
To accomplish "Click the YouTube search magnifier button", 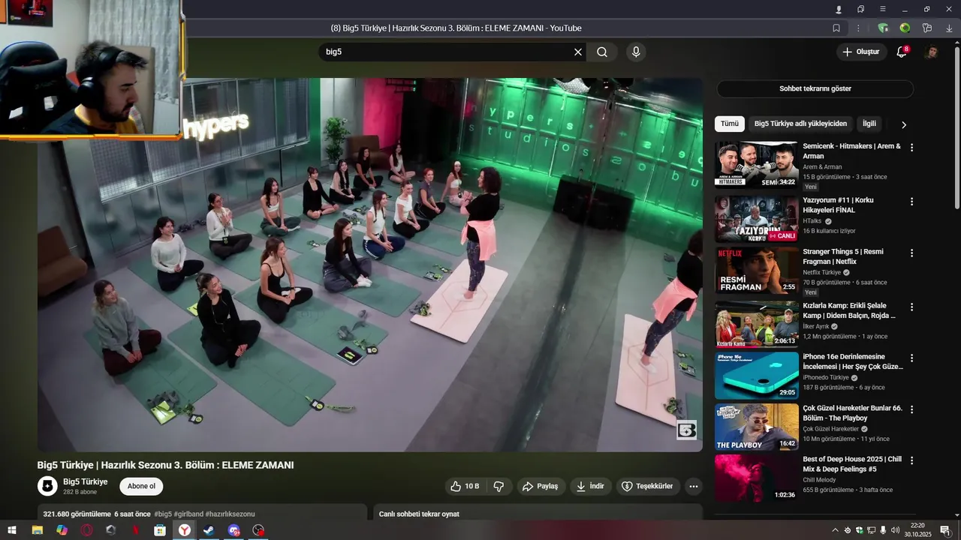I will click(x=602, y=52).
